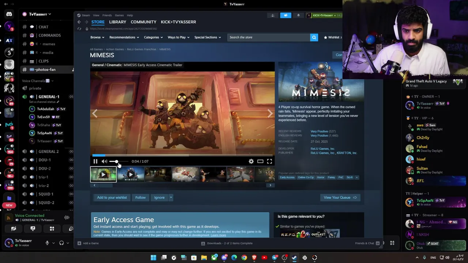Screen dimensions: 468x263
Task: Open Steam notifications bell
Action: click(298, 15)
